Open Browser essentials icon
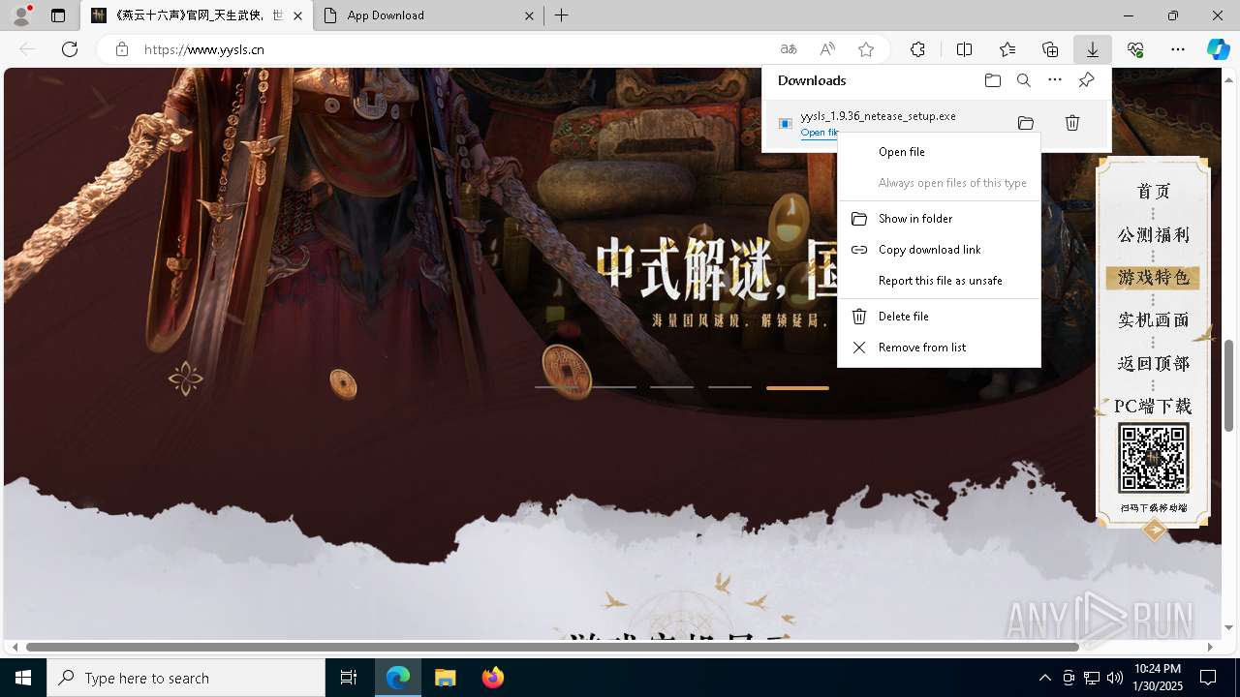This screenshot has width=1240, height=697. (1135, 49)
